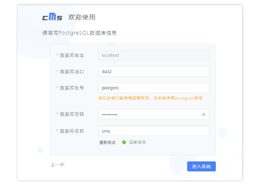Go back with 上一步 link
Image resolution: width=257 pixels, height=186 pixels.
click(57, 164)
